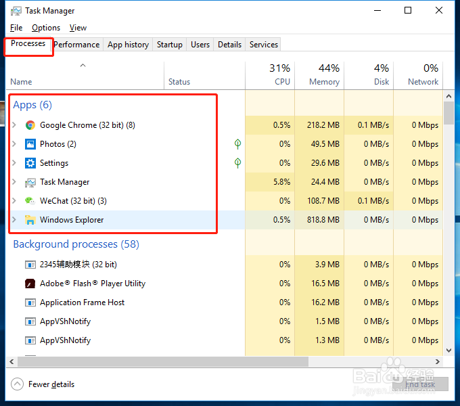
Task: Click the horizontal scrollbar left arrow
Action: point(11,362)
